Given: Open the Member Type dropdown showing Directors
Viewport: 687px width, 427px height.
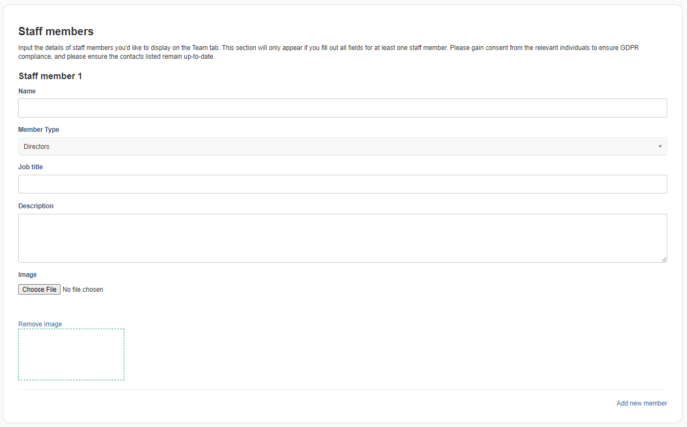Looking at the screenshot, I should 342,147.
